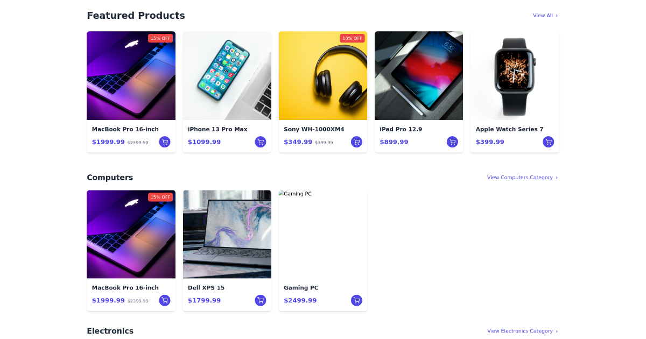Click the 10% OFF badge on Sony headphones
Image resolution: width=646 pixels, height=339 pixels.
click(353, 38)
